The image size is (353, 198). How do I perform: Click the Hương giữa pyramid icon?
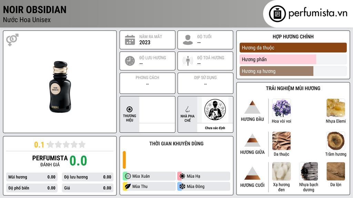[x=252, y=140]
